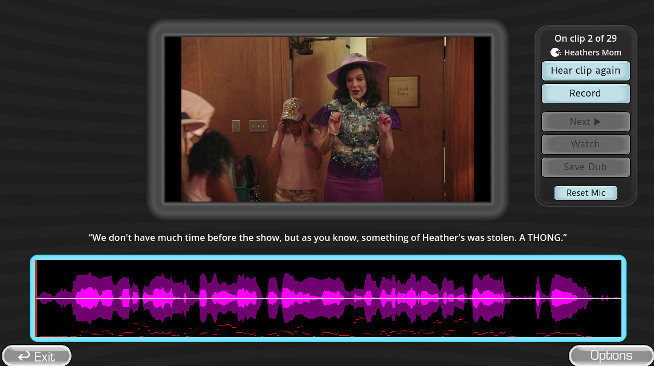Click inside the magenta audio waveform

click(x=328, y=298)
